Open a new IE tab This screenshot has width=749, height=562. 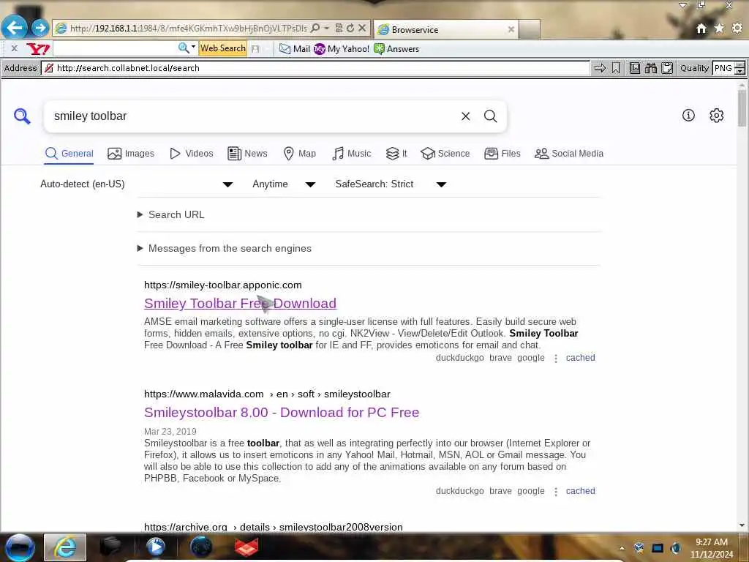pos(530,29)
